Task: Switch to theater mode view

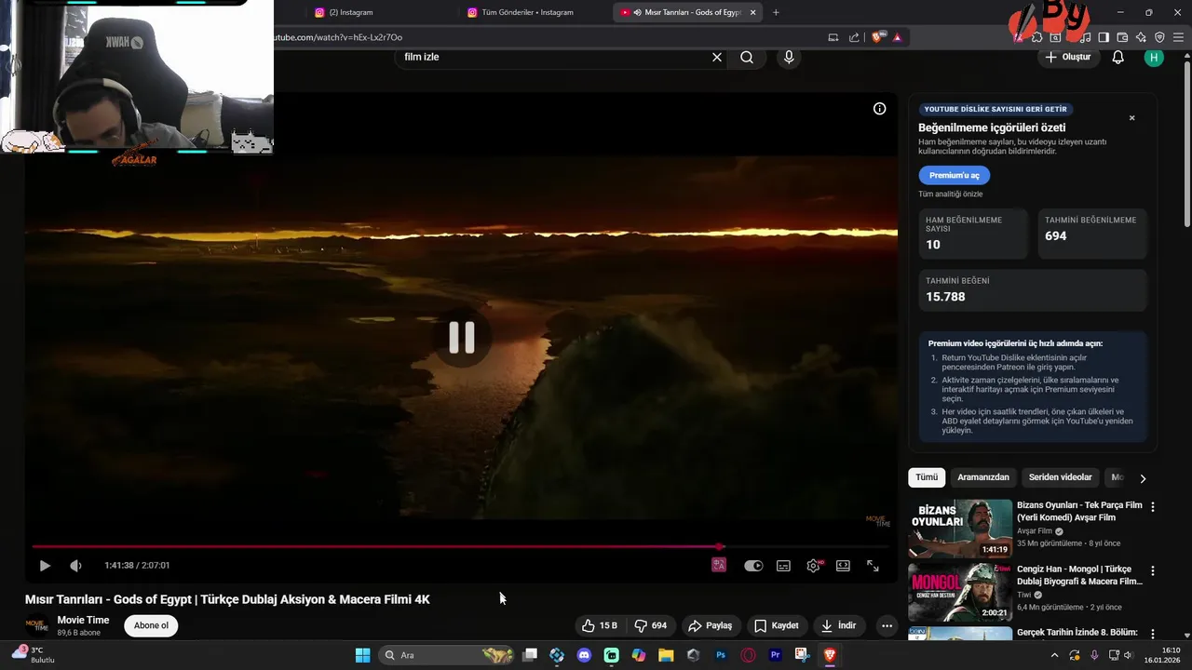Action: click(x=843, y=566)
